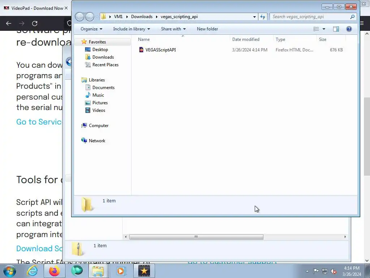Open the Download Sc… link in the browser
Image resolution: width=370 pixels, height=278 pixels.
[x=39, y=248]
